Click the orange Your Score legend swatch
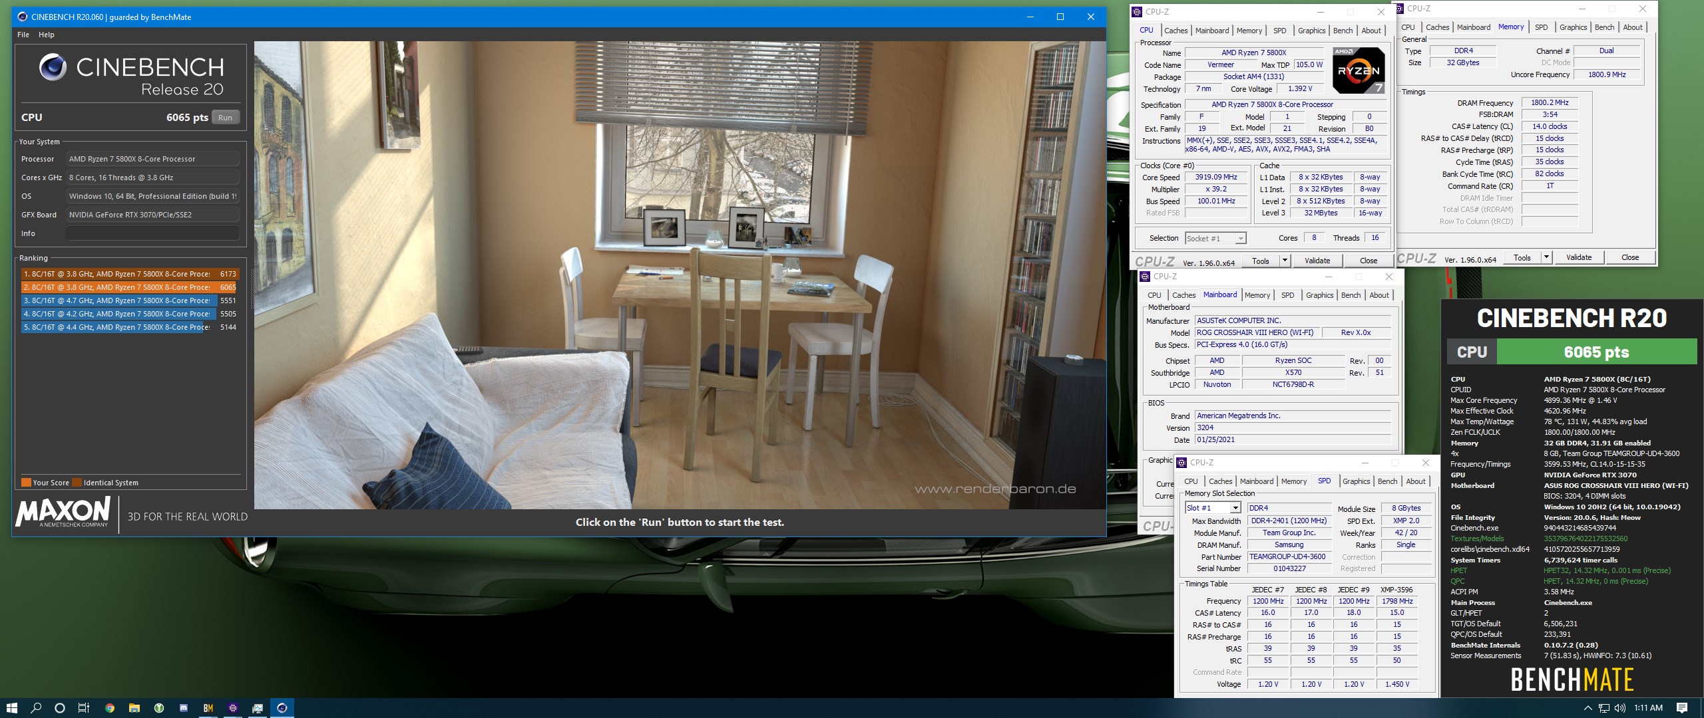The image size is (1704, 718). pos(26,483)
